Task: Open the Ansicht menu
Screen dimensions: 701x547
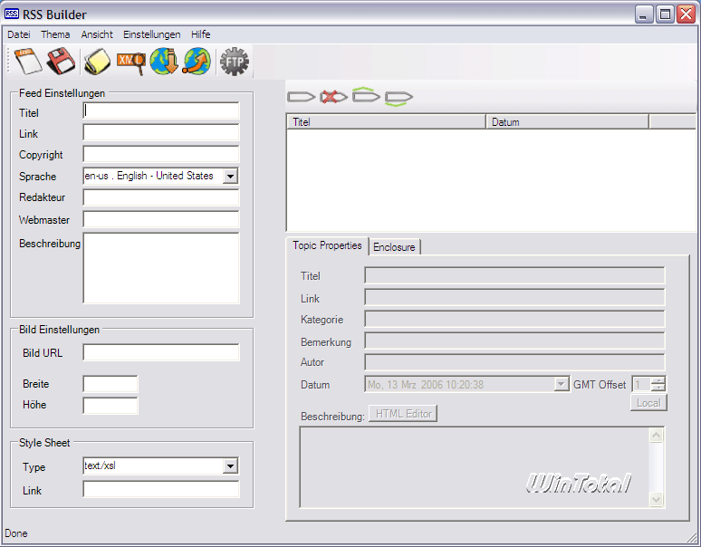Action: 97,34
